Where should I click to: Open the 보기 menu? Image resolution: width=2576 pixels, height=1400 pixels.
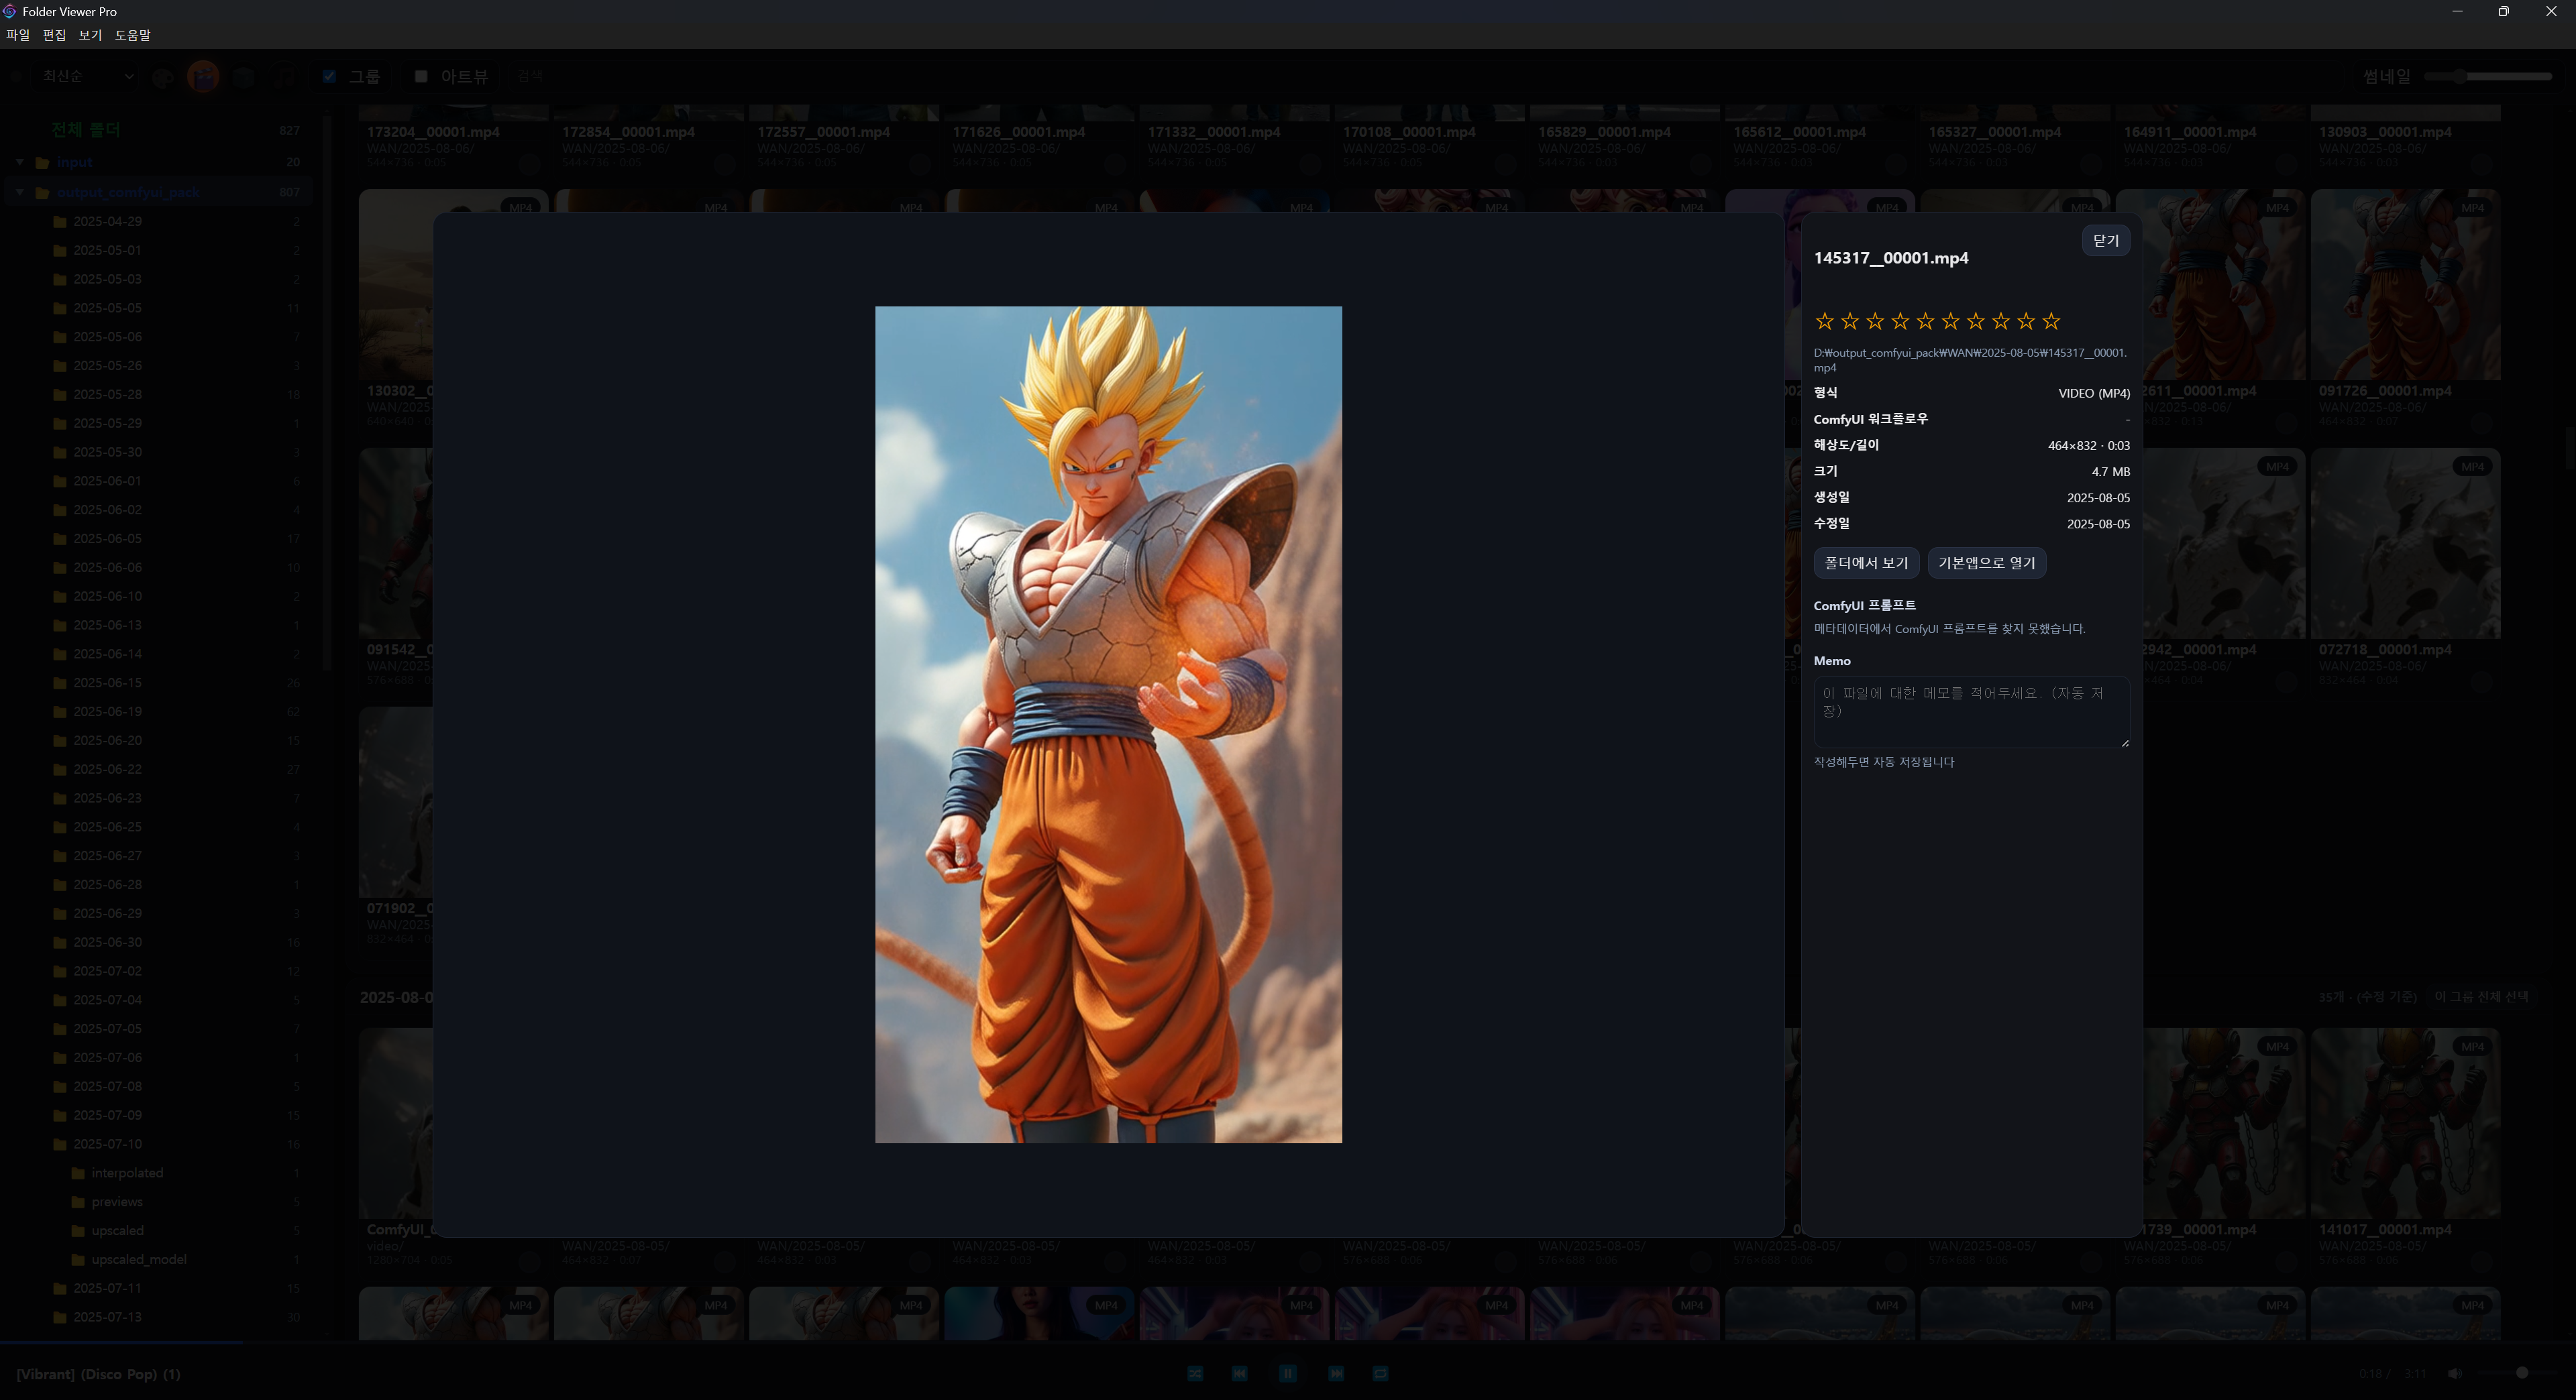coord(90,35)
